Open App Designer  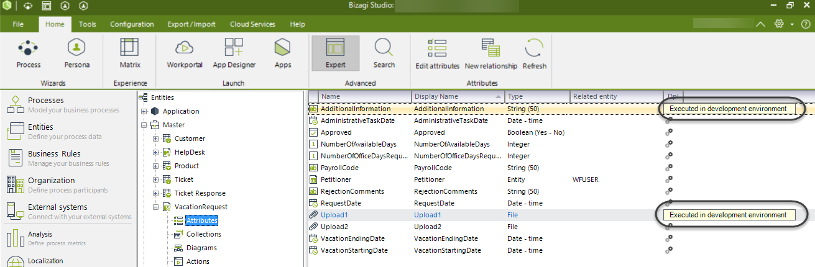234,53
